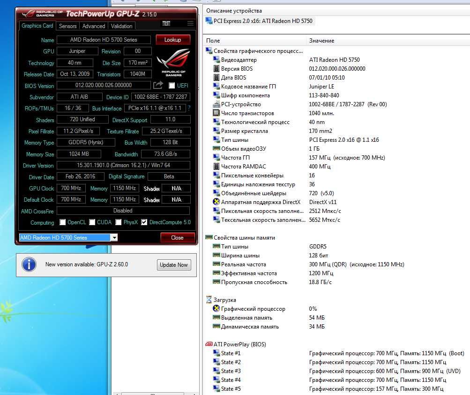The height and width of the screenshot is (395, 470).
Task: Click the Свойства графического процессора group icon
Action: 209,51
